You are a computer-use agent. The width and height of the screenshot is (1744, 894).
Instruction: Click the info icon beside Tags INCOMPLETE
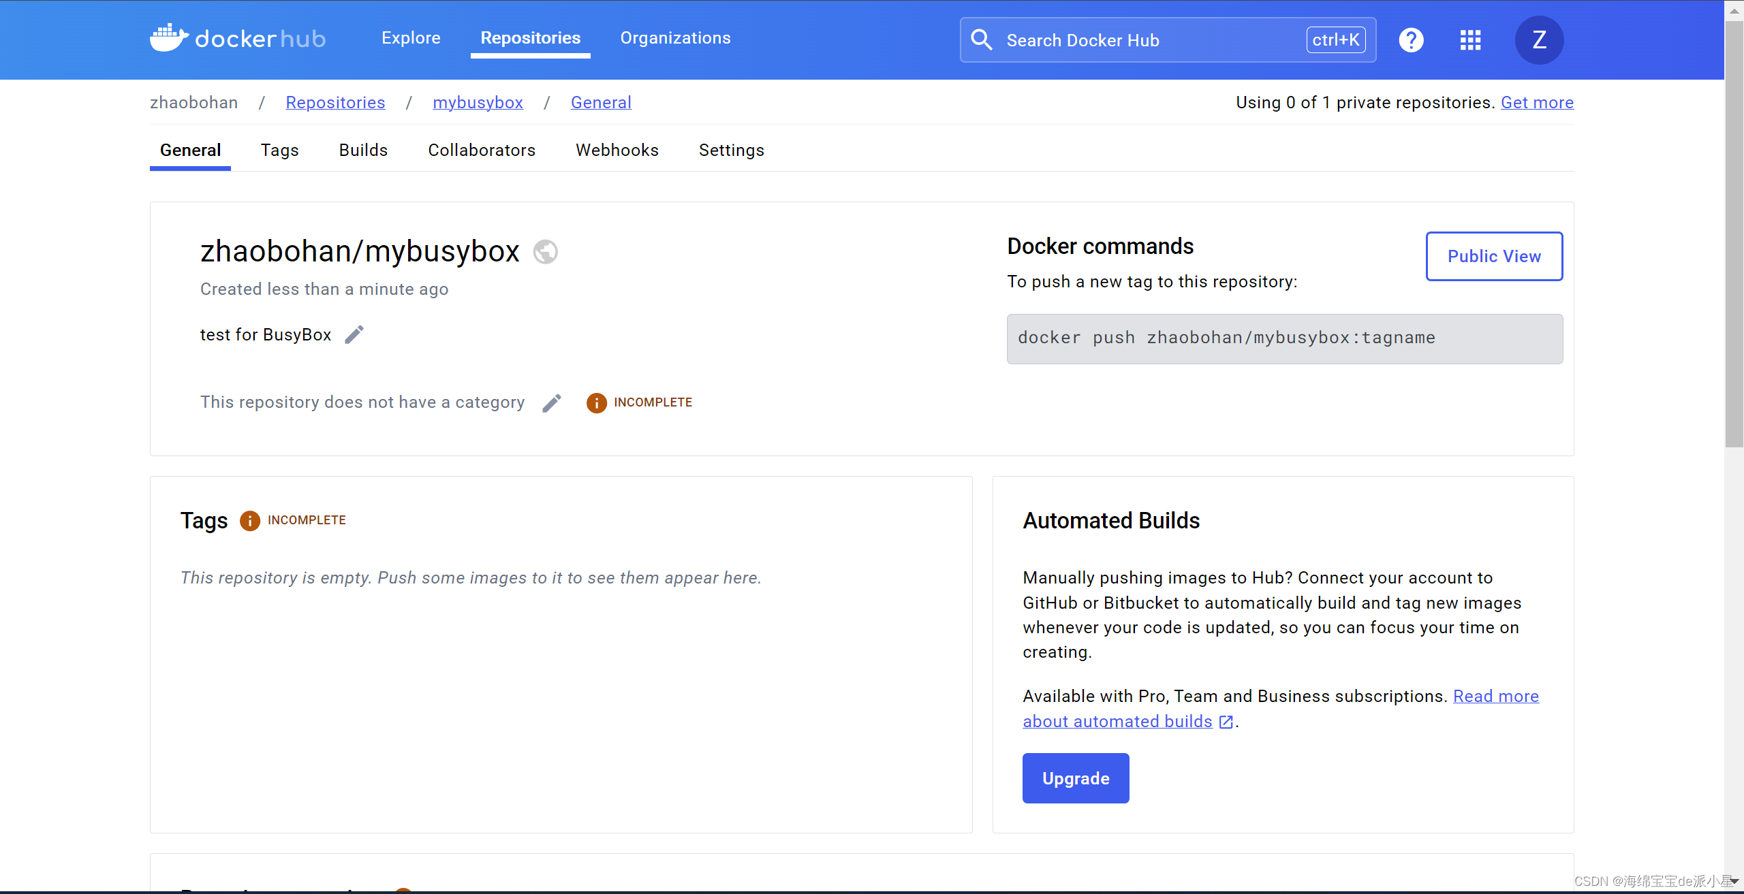250,521
